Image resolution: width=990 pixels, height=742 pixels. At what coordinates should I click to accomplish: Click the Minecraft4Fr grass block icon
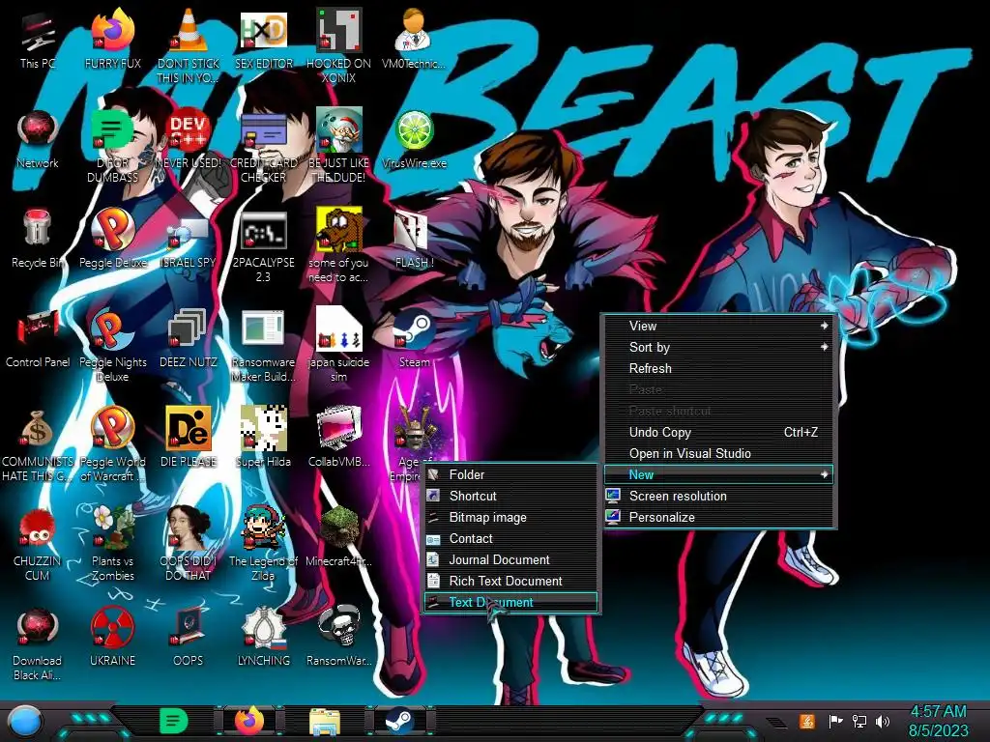click(338, 537)
